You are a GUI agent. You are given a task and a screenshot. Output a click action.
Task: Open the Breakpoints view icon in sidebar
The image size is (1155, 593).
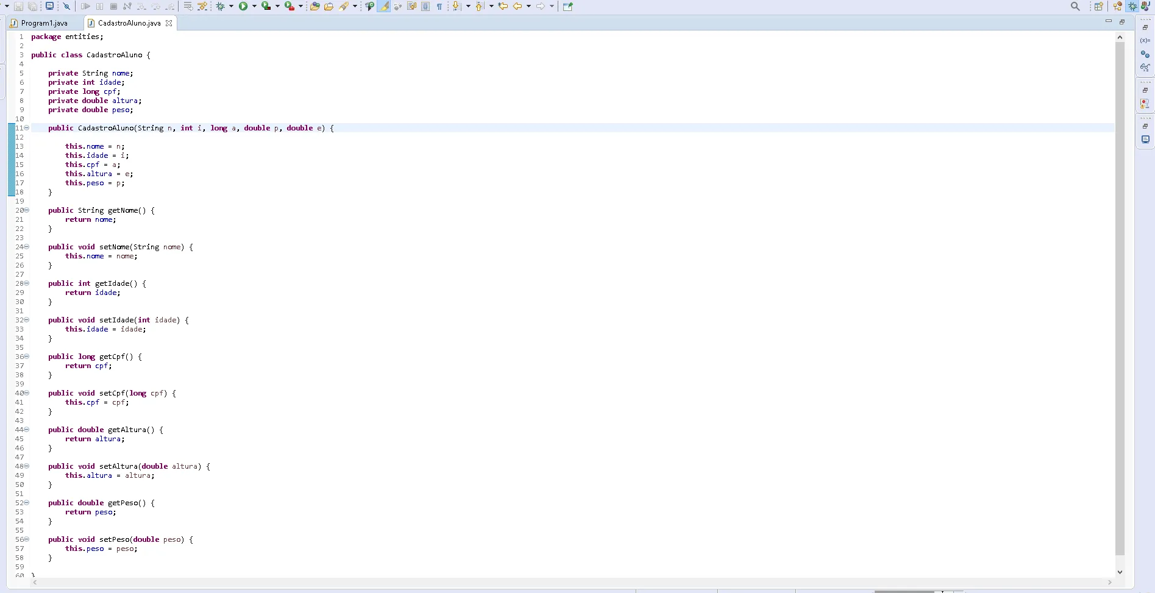[1145, 54]
